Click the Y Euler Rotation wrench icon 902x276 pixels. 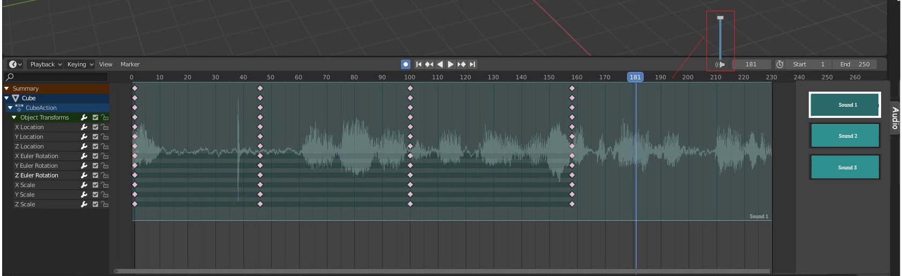click(84, 166)
